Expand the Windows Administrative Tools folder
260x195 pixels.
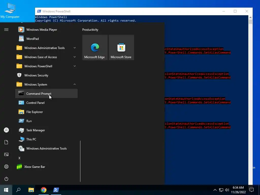pos(46,48)
